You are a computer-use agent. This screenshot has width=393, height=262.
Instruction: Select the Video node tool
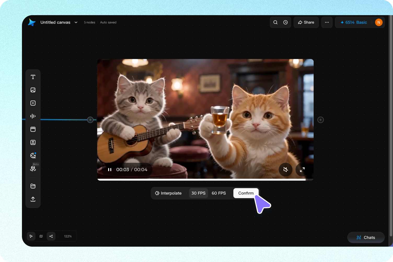[x=33, y=103]
